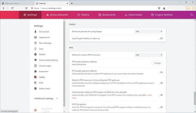This screenshot has width=196, height=113.
Task: Click the rocket icon beside Get started
Action: click(x=36, y=32)
